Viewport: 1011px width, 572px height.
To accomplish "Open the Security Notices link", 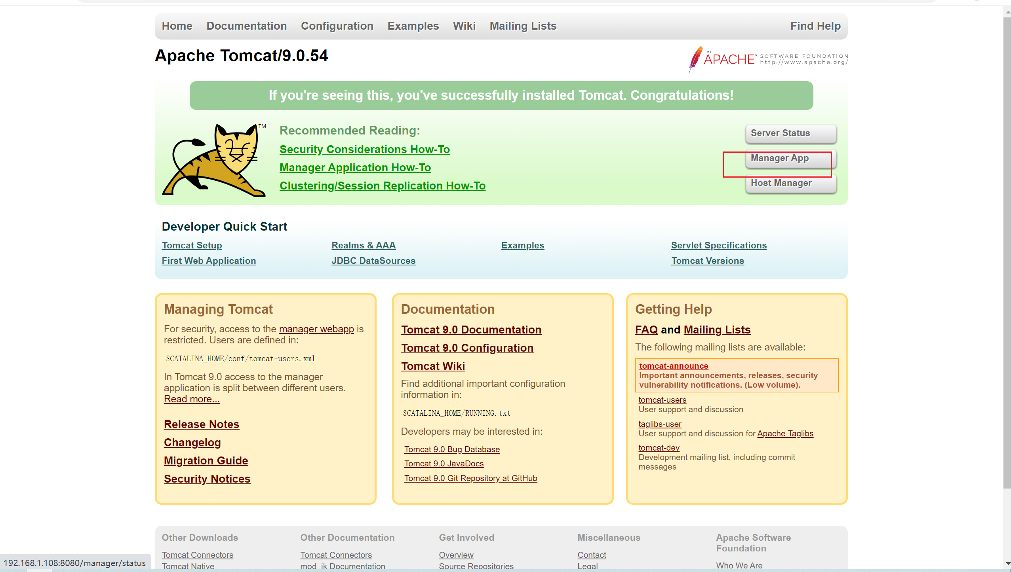I will pos(207,479).
